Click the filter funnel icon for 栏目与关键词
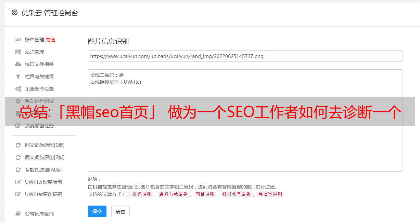The height and width of the screenshot is (223, 420). click(18, 76)
